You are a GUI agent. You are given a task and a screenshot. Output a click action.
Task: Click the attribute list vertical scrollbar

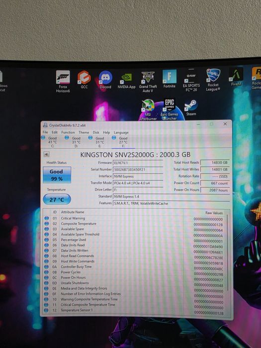coord(227,252)
